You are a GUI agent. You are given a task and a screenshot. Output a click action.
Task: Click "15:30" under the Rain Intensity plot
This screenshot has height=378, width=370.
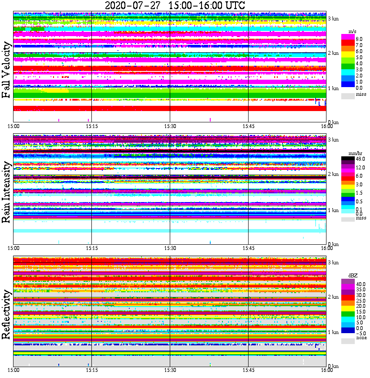pyautogui.click(x=170, y=248)
